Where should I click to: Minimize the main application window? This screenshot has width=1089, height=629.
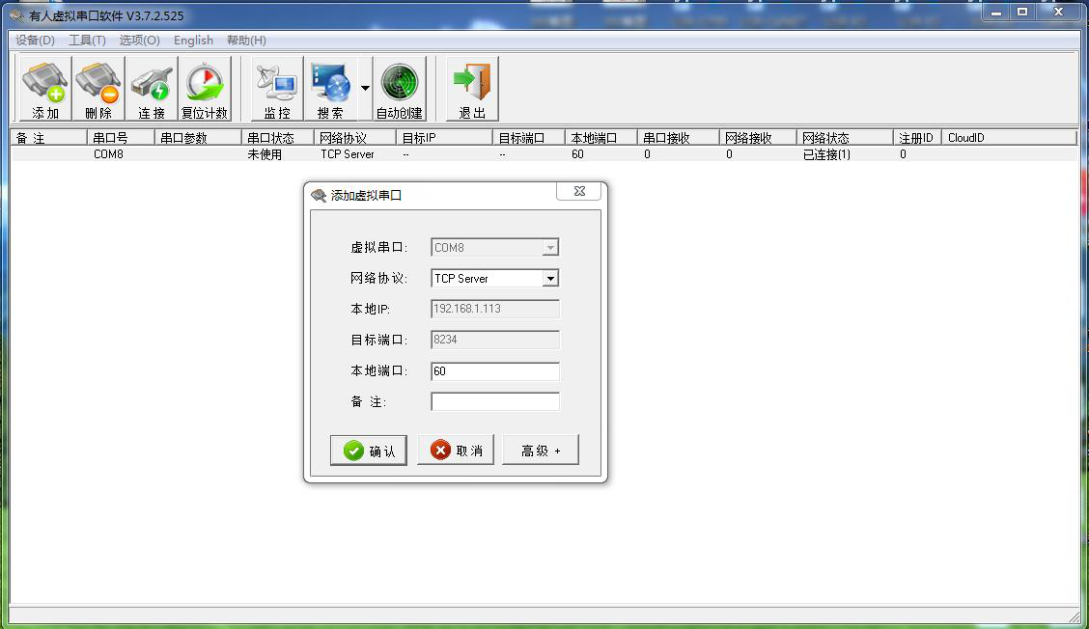point(996,12)
